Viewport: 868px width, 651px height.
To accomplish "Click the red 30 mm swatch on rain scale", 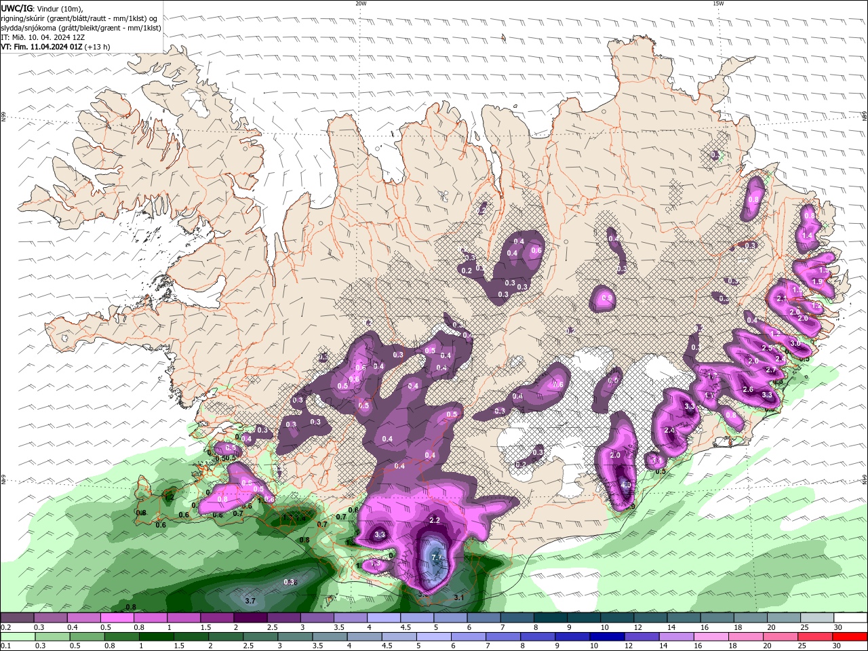I will [851, 637].
